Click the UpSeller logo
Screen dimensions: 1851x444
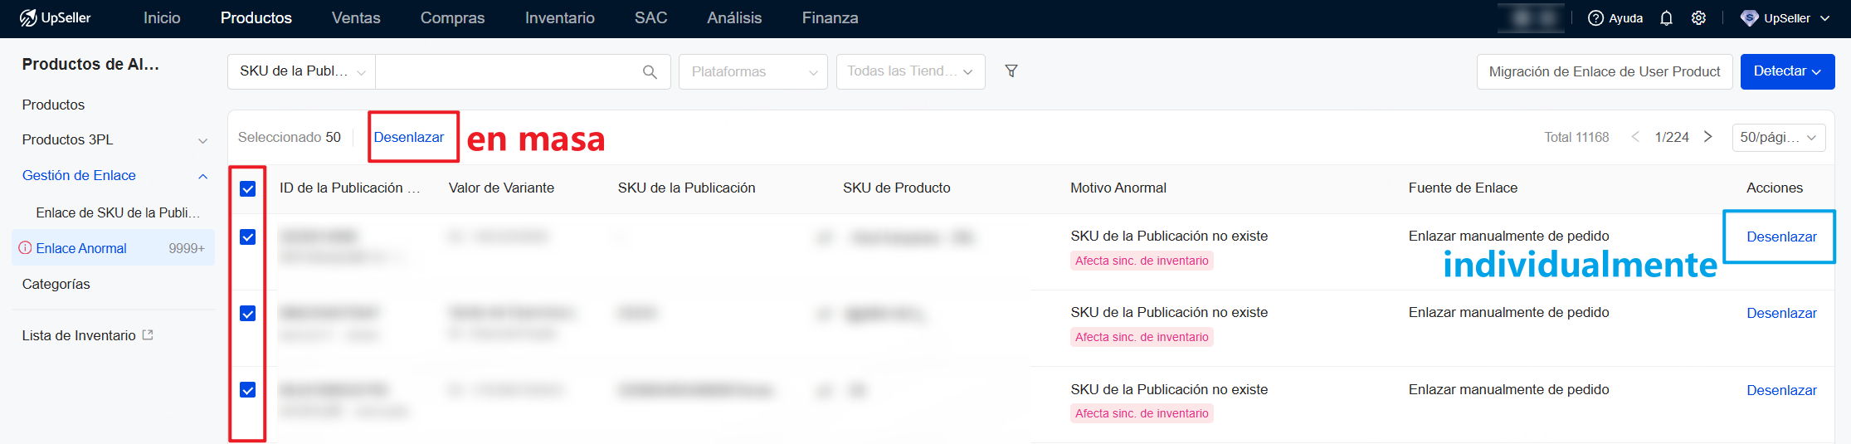coord(56,17)
